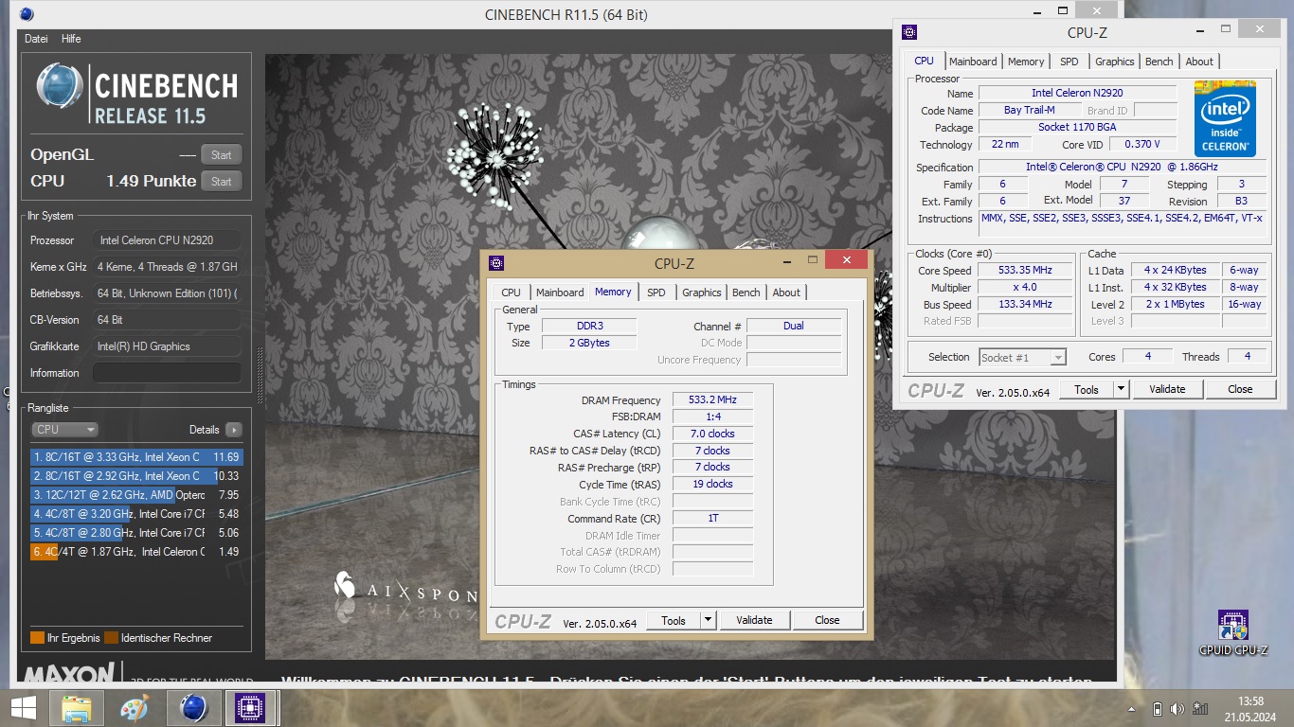1294x727 pixels.
Task: Click the Cinebench title bar app icon
Action: (27, 14)
